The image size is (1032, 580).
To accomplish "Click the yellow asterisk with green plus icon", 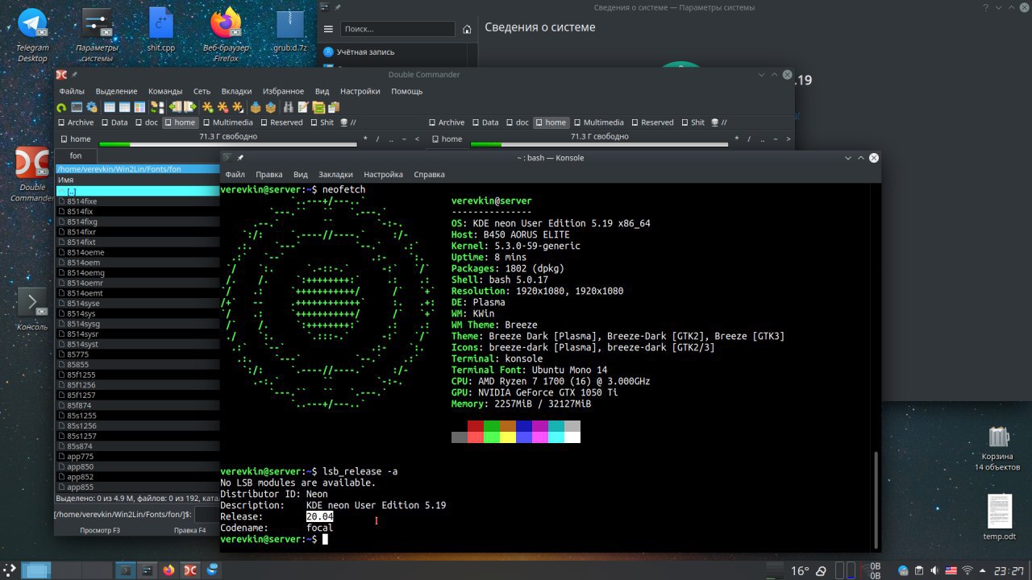I will tap(207, 107).
